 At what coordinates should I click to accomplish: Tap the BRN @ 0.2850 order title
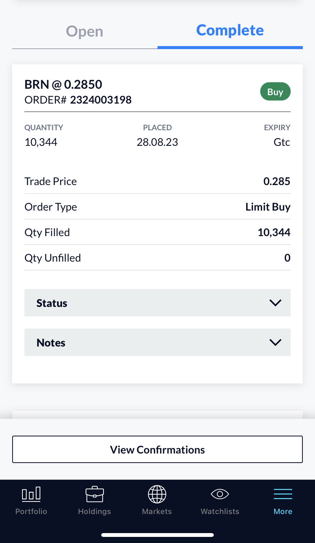63,84
